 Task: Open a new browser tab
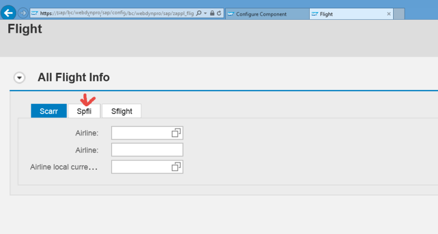[x=399, y=14]
